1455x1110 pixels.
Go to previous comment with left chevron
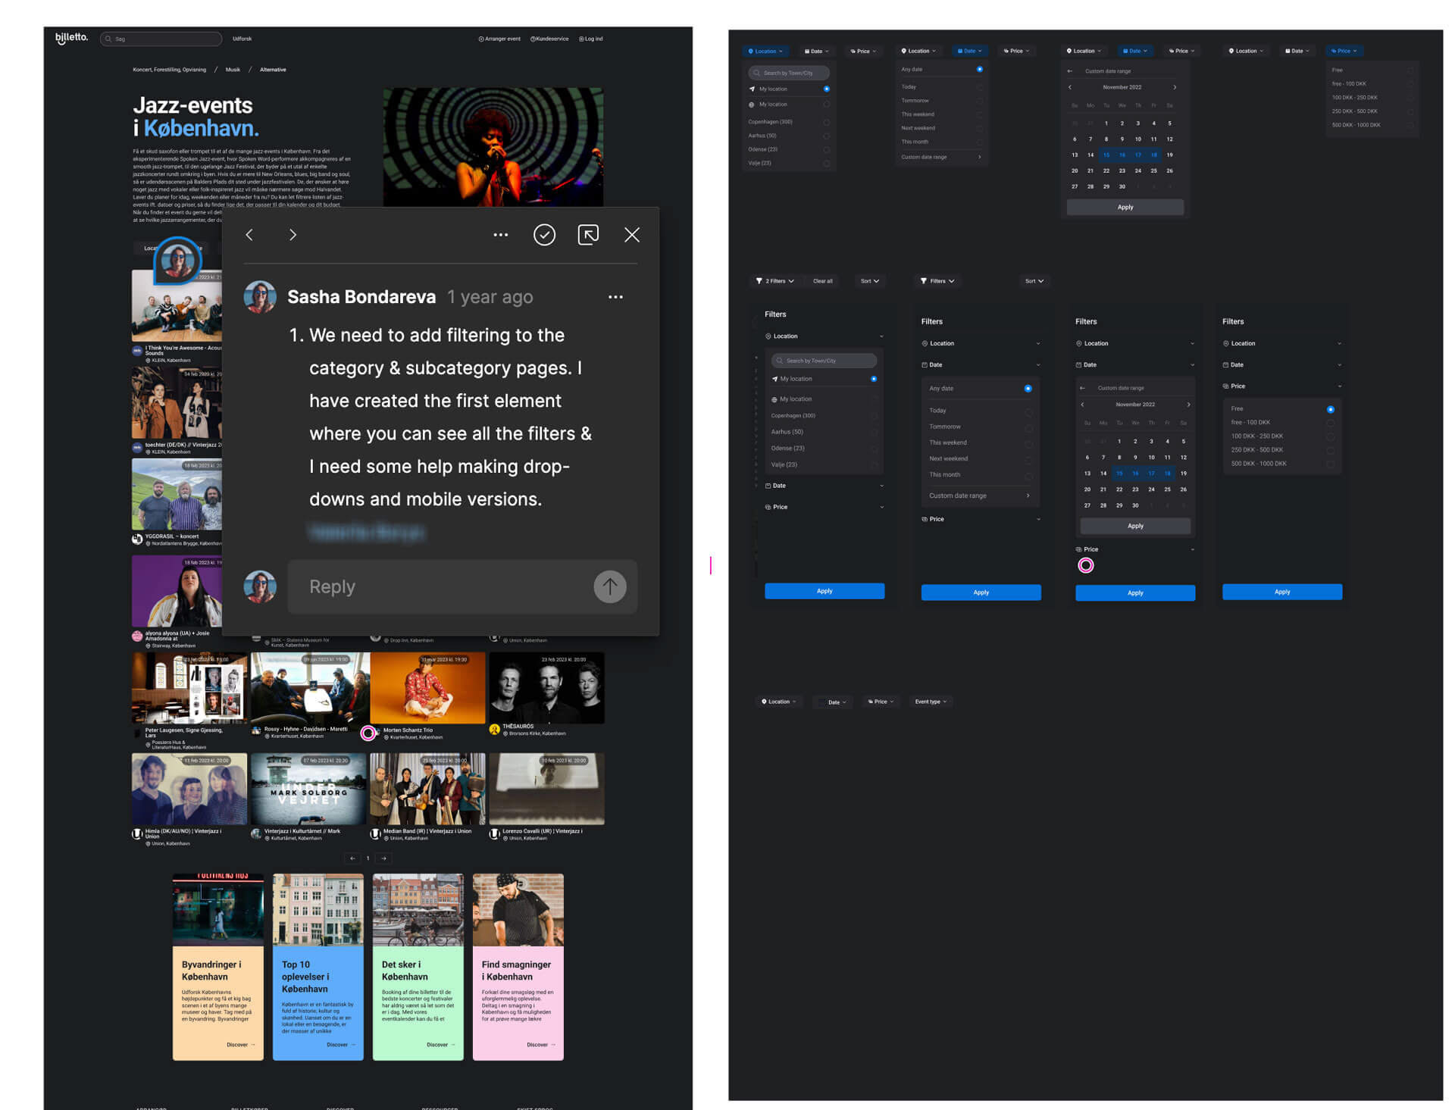click(249, 235)
